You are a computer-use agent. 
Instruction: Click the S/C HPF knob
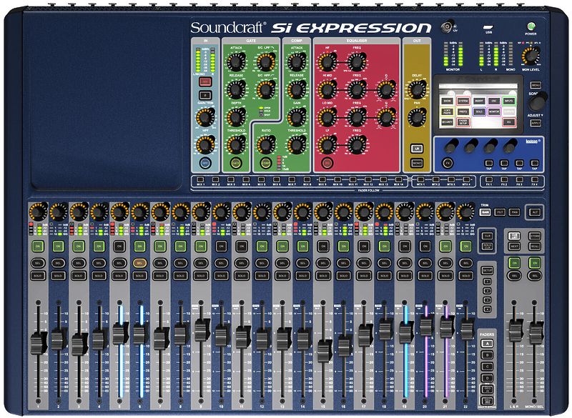pos(266,89)
